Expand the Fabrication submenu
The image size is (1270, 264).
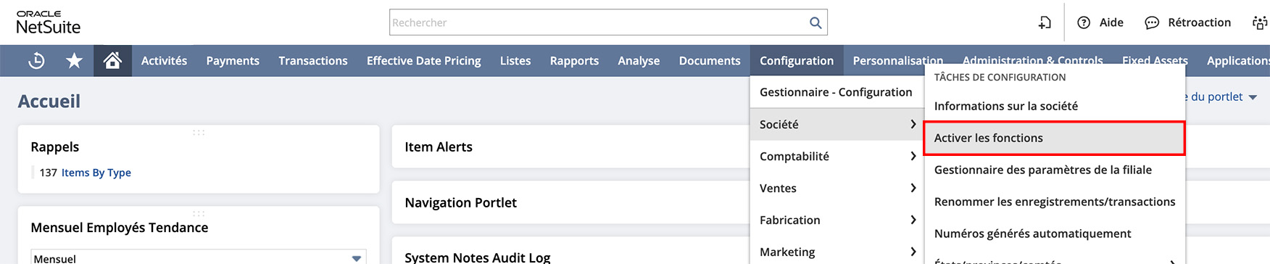pos(837,220)
